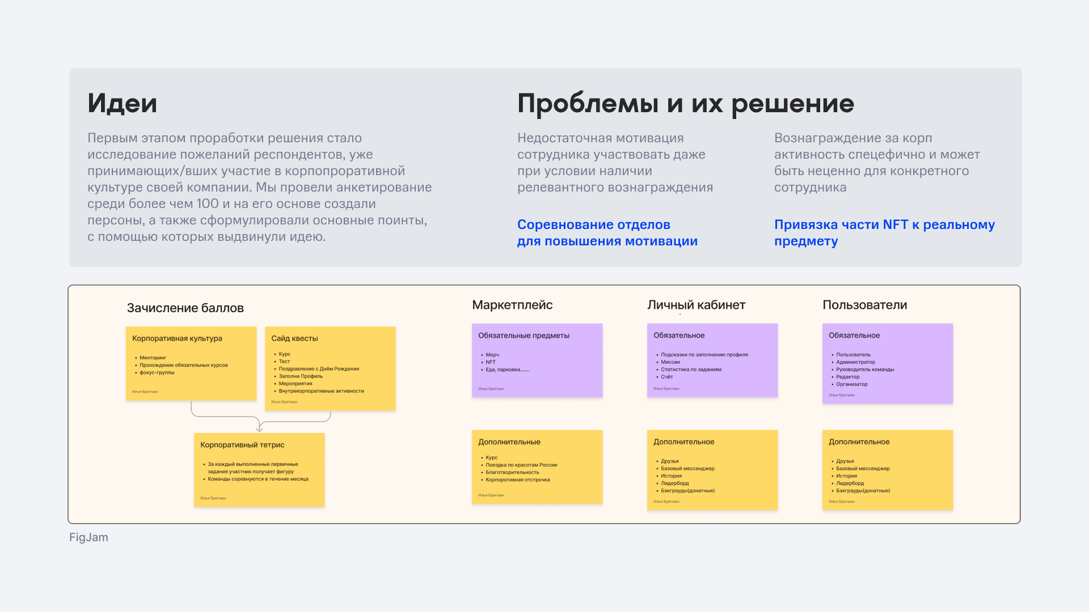
Task: Click the 'Пользователи' column heading
Action: click(864, 305)
